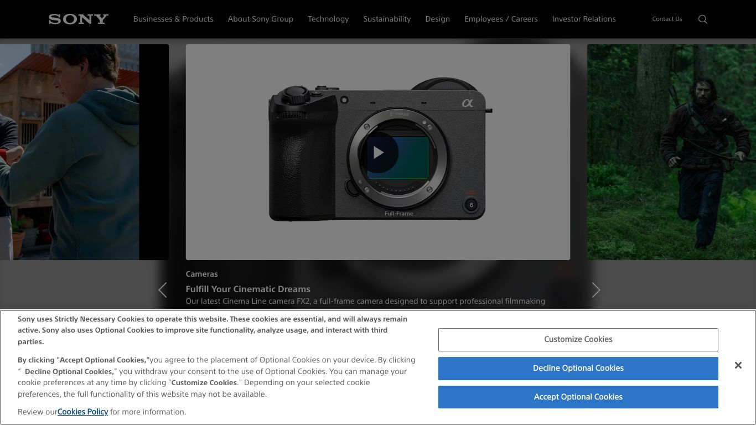The width and height of the screenshot is (756, 425).
Task: Close the cookie banner with X
Action: (x=738, y=365)
